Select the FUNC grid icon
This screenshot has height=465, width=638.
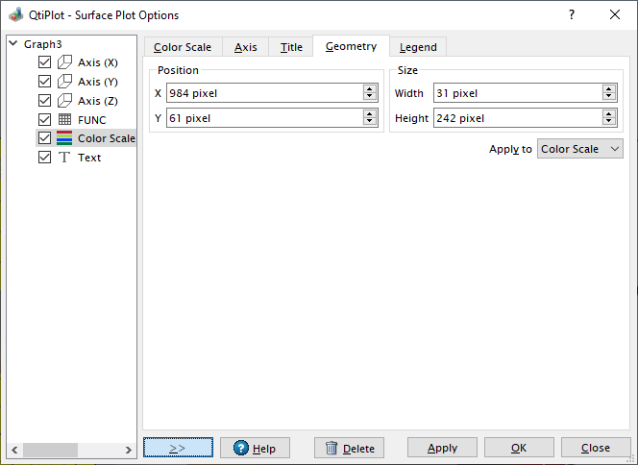click(x=64, y=120)
